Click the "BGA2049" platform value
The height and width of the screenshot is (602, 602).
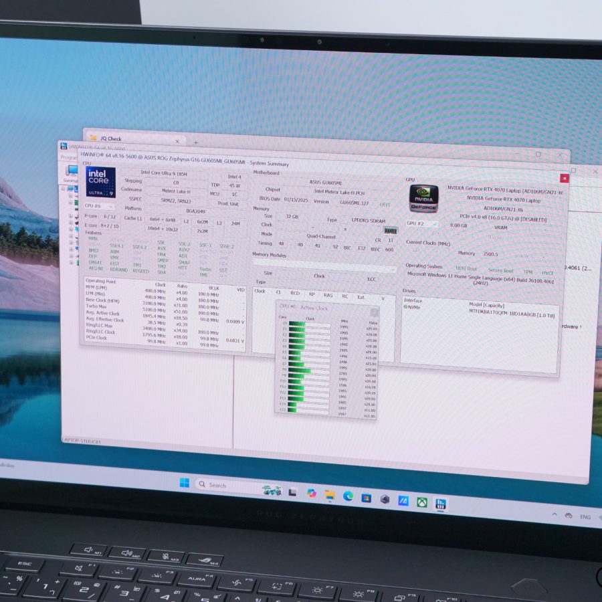point(195,211)
